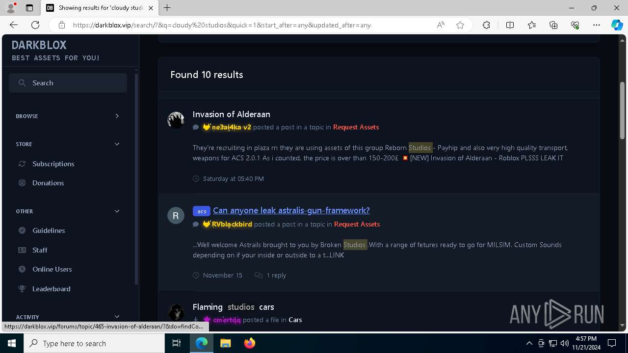This screenshot has width=628, height=353.
Task: Open browser profile icon
Action: point(11,8)
